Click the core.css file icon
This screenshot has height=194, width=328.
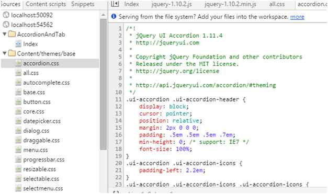pos(18,111)
